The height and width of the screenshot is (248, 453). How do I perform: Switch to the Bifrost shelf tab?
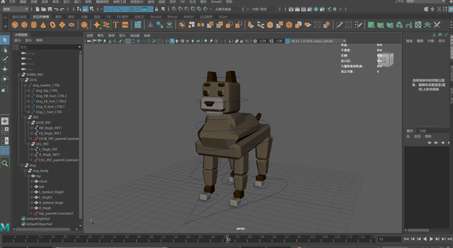tap(172, 17)
